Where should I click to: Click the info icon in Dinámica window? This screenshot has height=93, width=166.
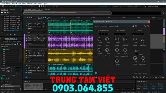(x=148, y=26)
